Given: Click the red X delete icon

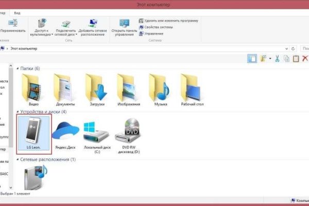Looking at the screenshot, I should [x=305, y=59].
